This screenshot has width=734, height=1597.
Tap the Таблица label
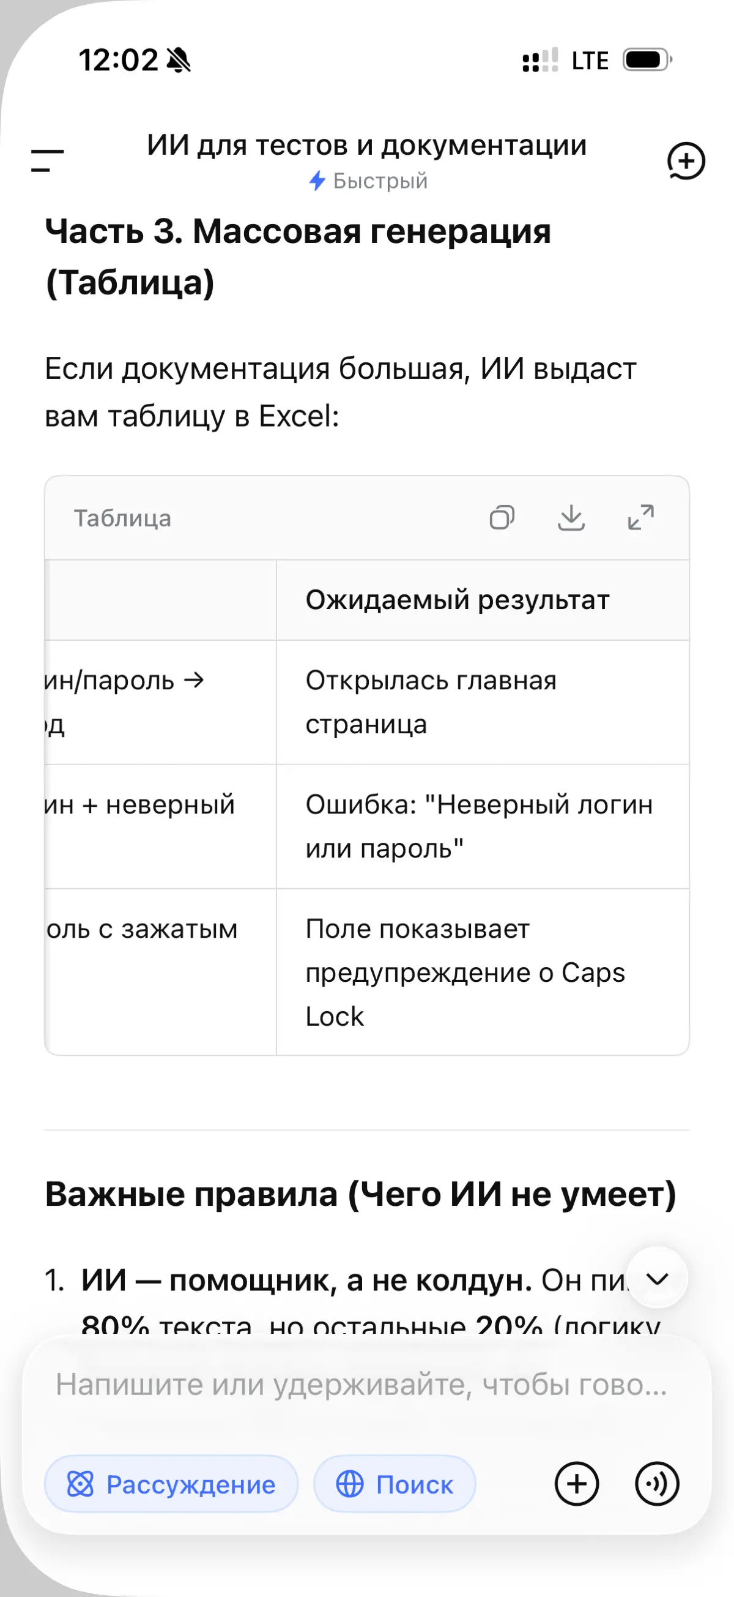point(123,518)
